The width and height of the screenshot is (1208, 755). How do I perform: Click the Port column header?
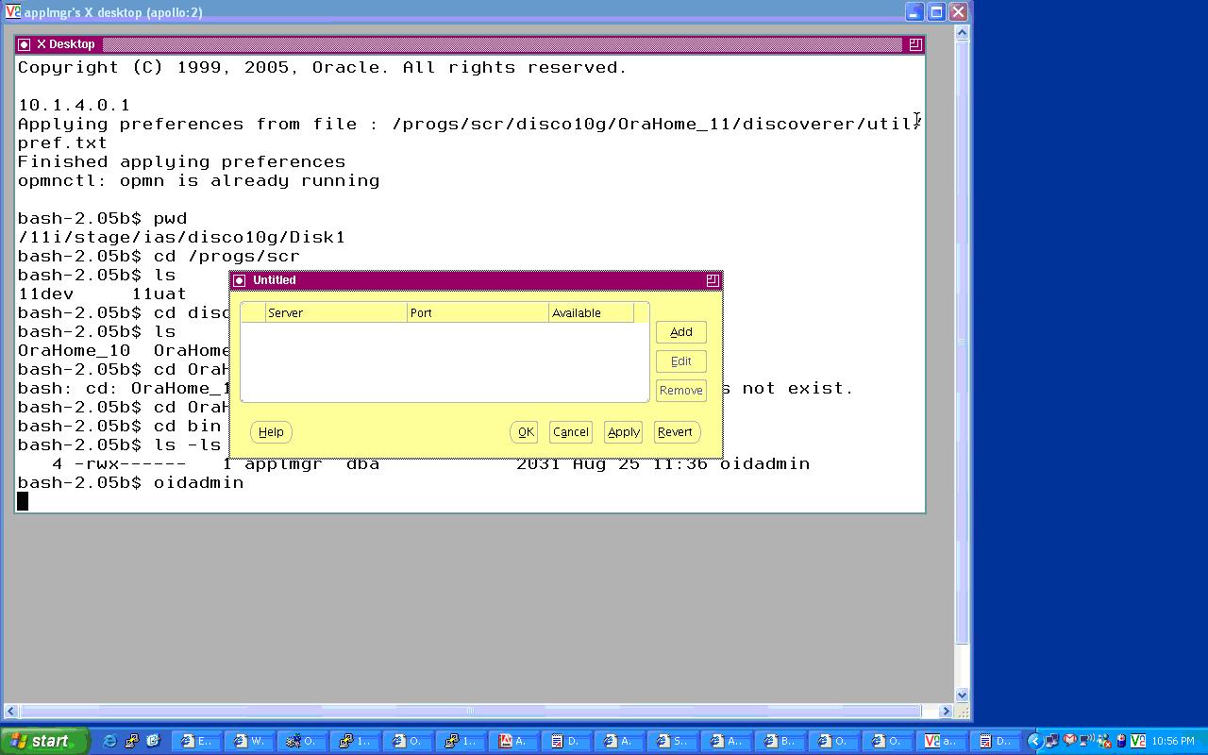tap(478, 312)
